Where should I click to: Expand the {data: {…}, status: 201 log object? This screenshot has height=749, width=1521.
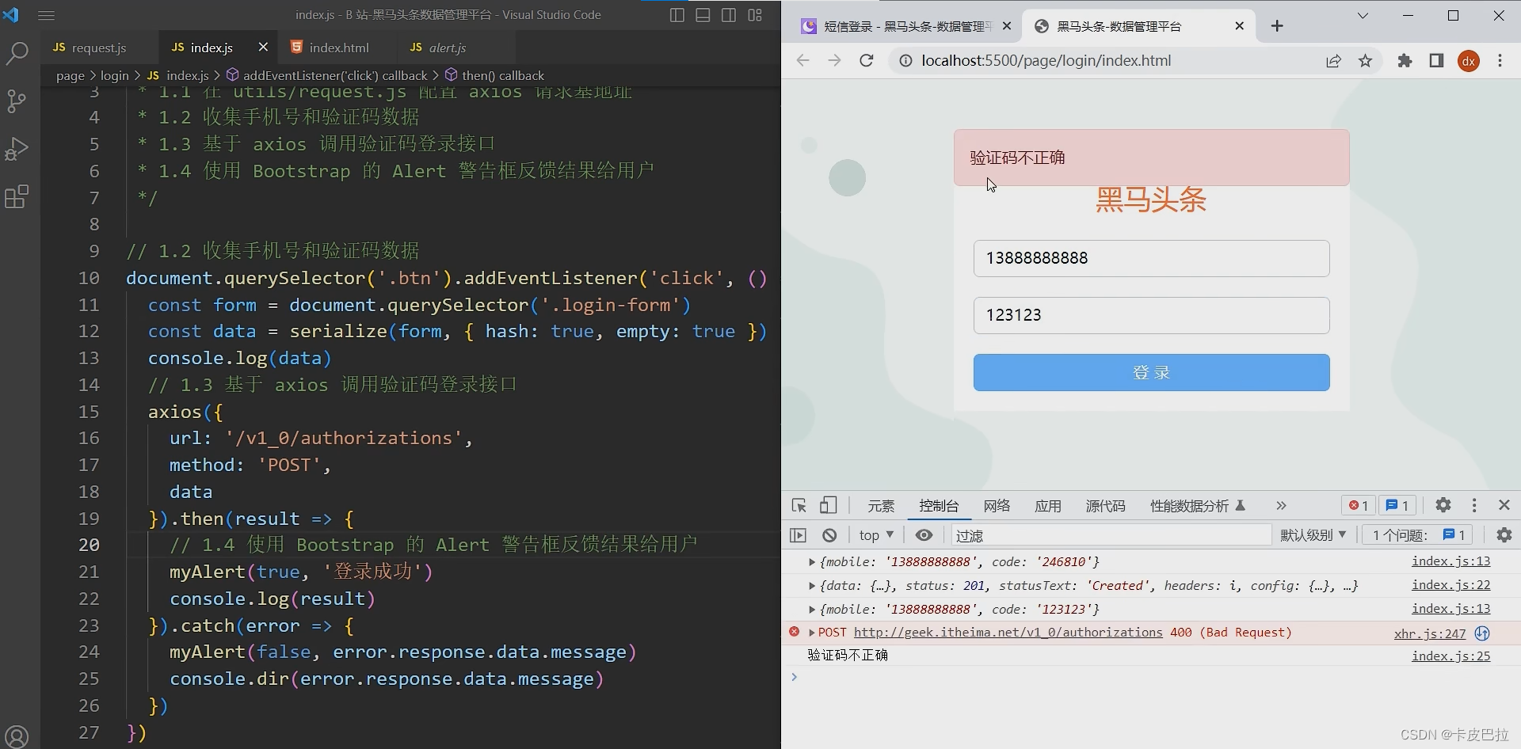[811, 586]
